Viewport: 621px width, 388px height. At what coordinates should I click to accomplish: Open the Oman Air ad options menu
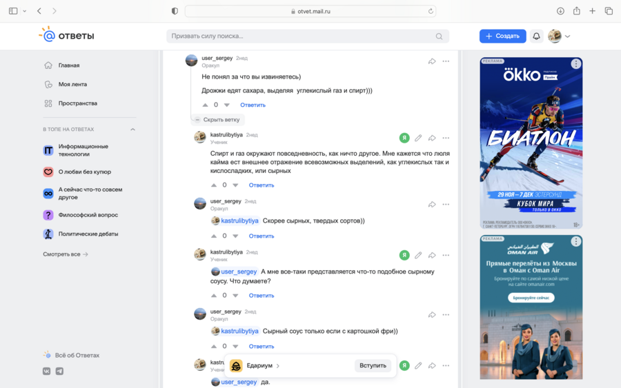click(576, 241)
